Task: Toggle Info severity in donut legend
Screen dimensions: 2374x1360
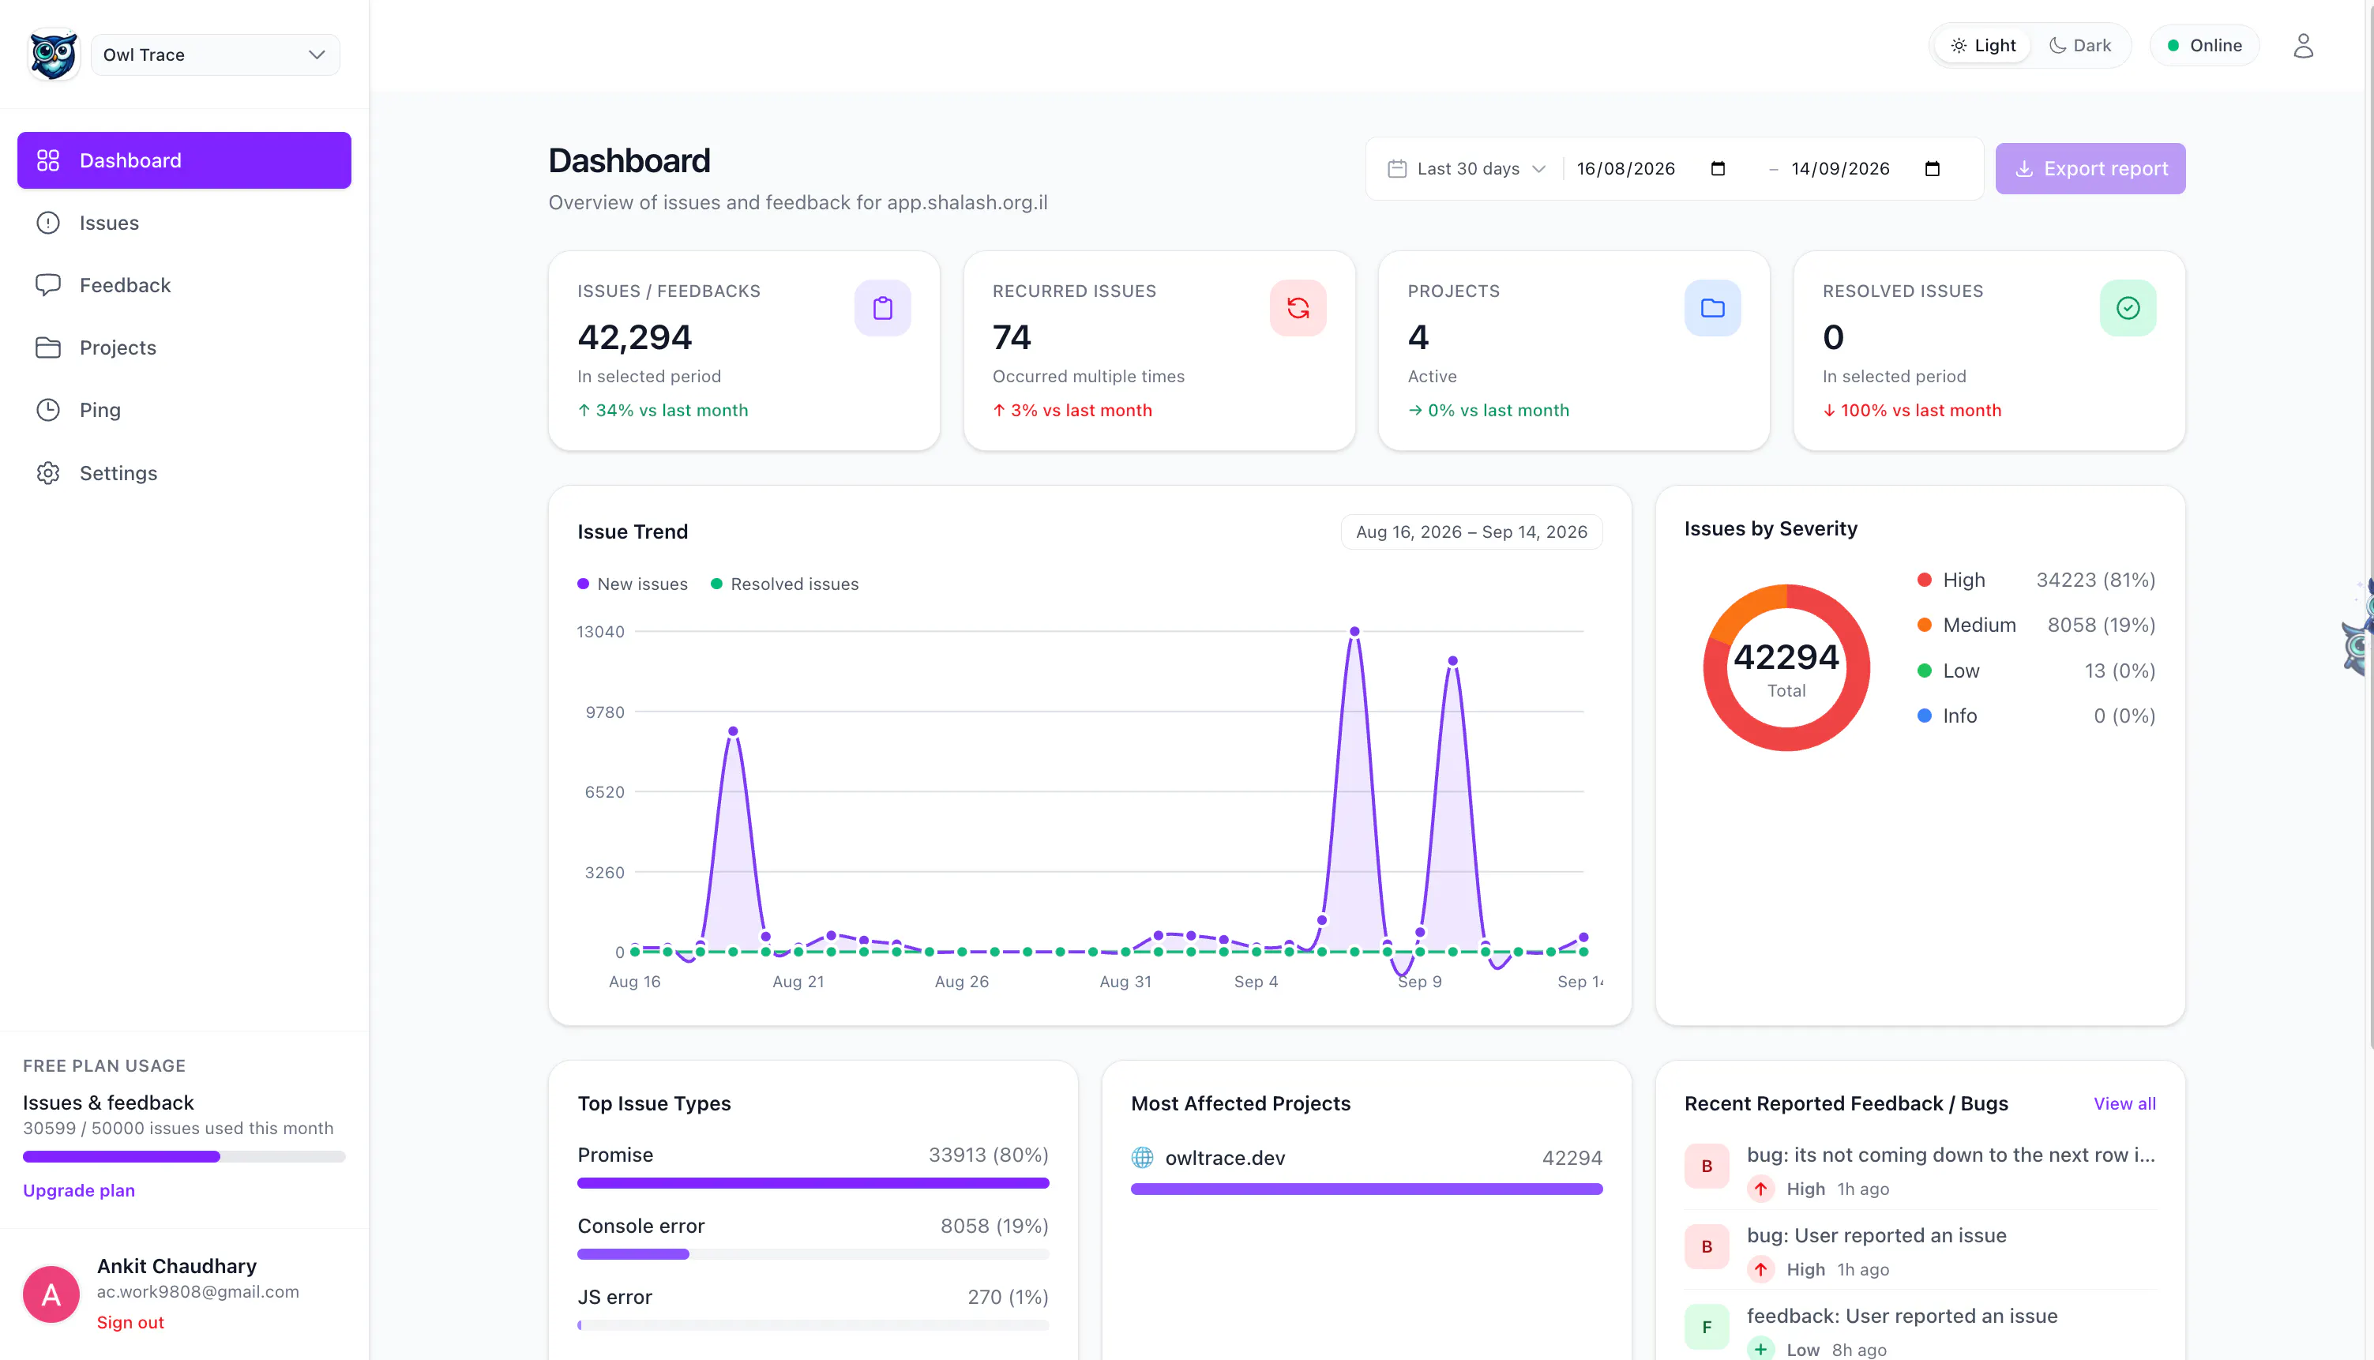Action: [2036, 716]
